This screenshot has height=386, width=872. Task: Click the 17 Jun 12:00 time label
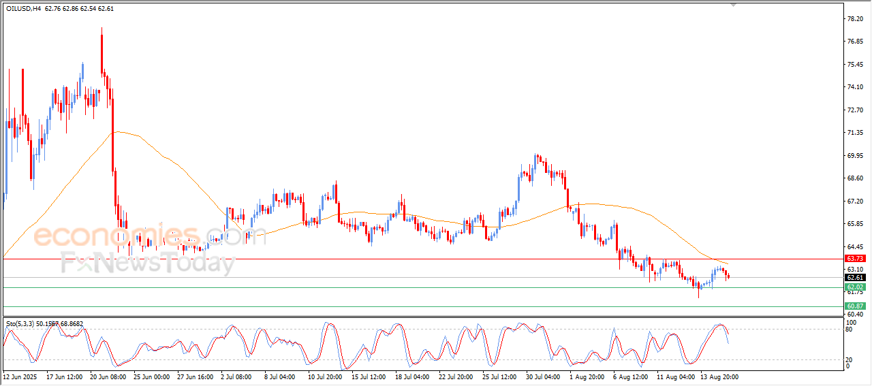pos(63,376)
